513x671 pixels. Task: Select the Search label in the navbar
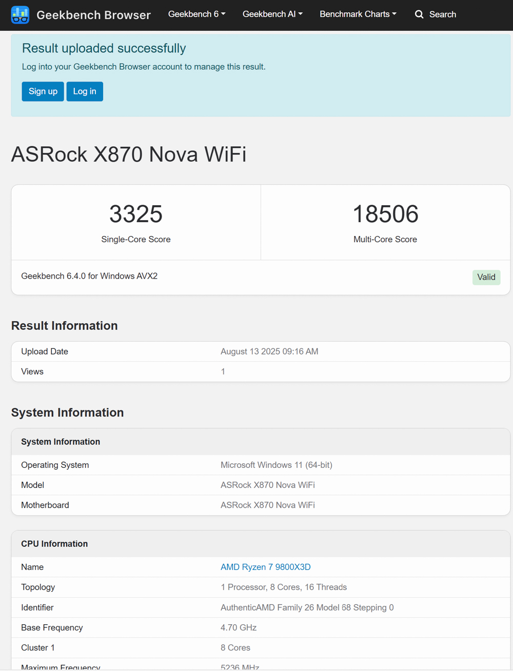(442, 14)
